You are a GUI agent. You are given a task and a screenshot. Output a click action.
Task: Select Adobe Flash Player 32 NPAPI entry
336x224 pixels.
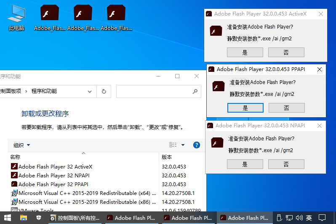coord(54,176)
